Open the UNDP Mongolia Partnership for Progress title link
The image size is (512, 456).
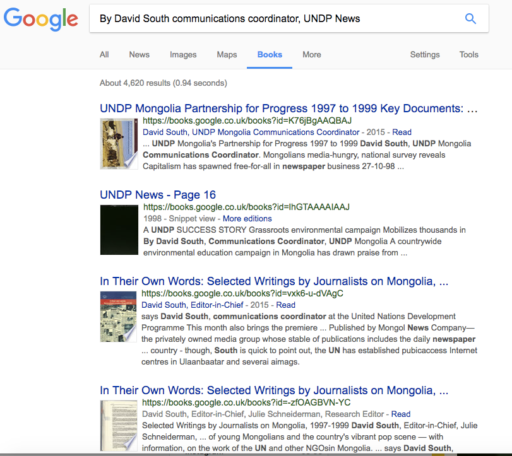click(289, 108)
